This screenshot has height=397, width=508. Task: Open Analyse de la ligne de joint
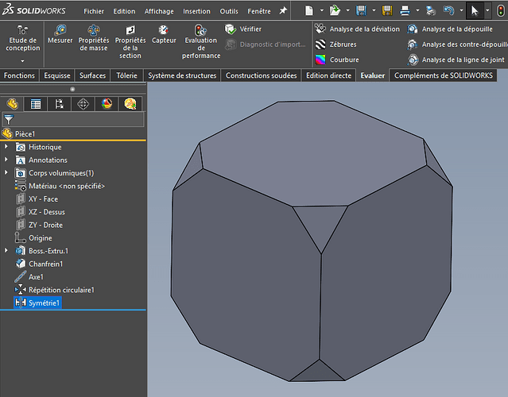pyautogui.click(x=456, y=60)
